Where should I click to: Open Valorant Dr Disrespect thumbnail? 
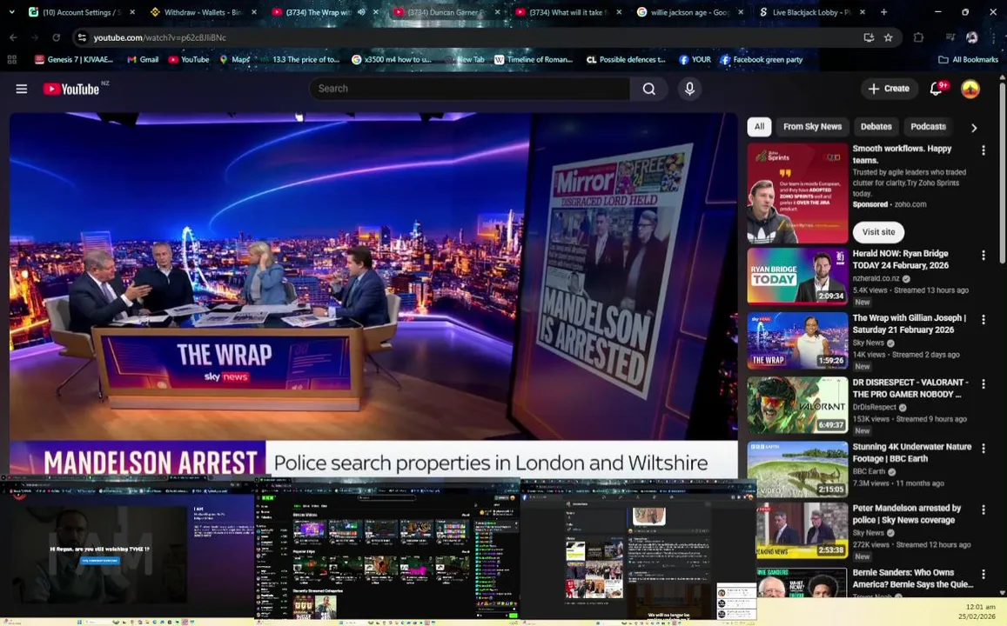(797, 404)
